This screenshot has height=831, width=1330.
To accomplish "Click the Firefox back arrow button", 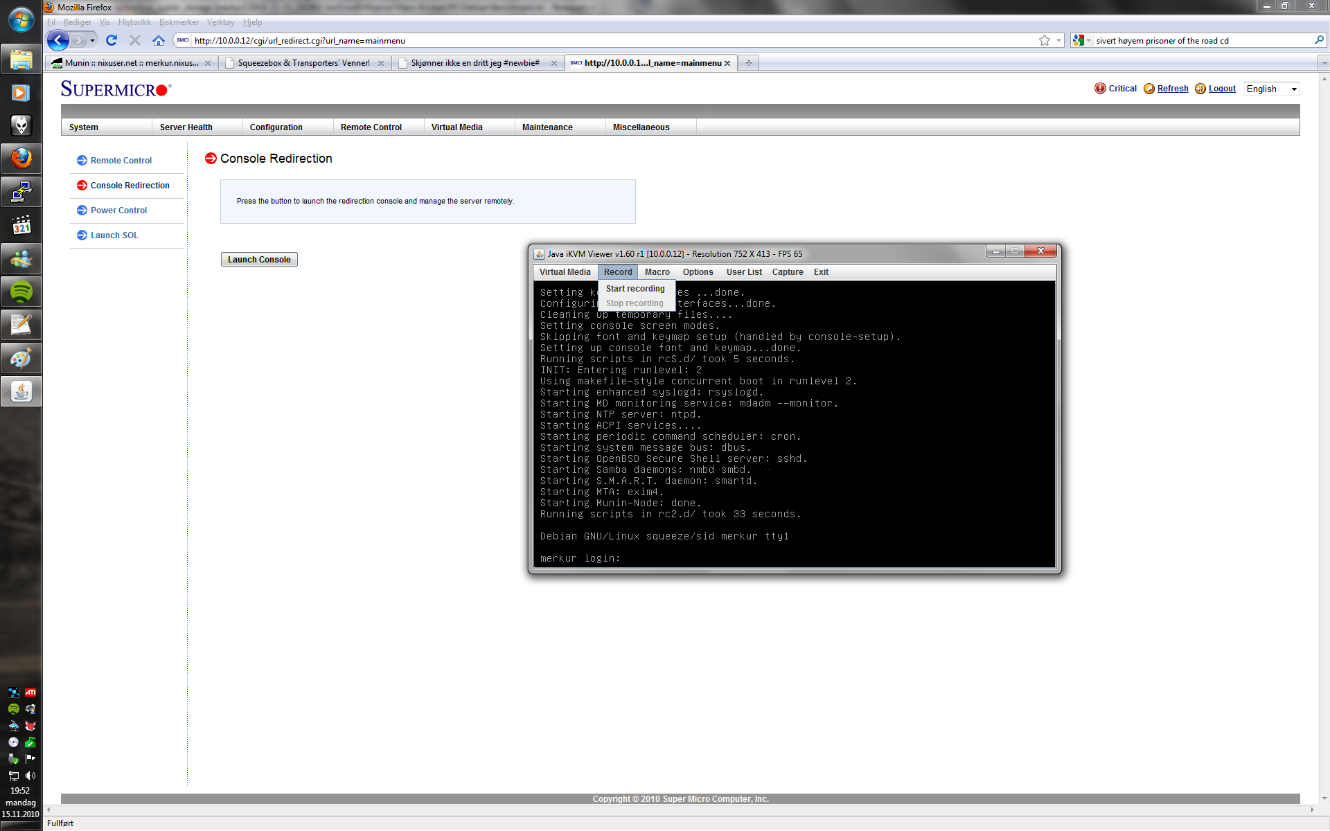I will [x=58, y=40].
